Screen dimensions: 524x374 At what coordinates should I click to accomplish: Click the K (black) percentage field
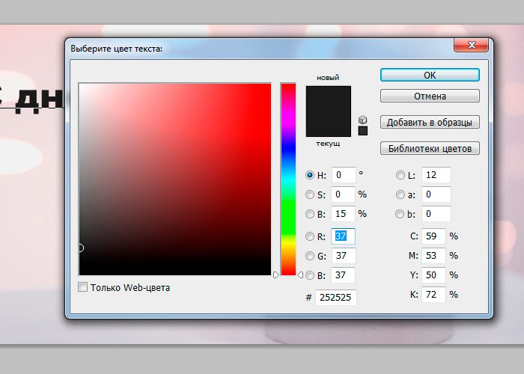coord(433,295)
